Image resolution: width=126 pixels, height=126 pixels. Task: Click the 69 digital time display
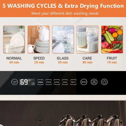(24, 82)
